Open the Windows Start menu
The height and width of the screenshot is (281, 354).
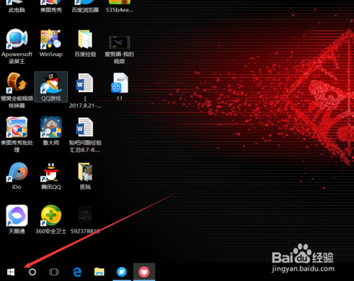[x=11, y=272]
